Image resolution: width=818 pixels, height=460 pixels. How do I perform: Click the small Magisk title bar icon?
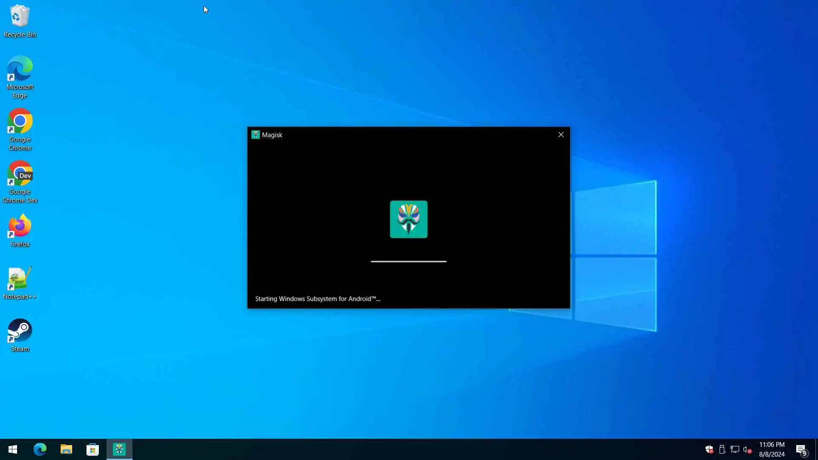(x=256, y=135)
